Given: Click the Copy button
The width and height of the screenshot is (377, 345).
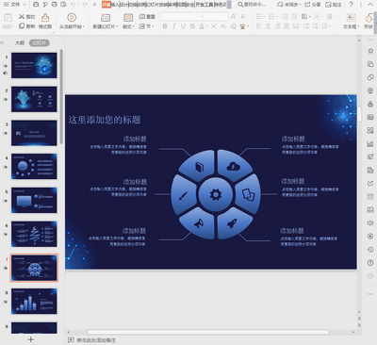Looking at the screenshot, I should pos(26,26).
